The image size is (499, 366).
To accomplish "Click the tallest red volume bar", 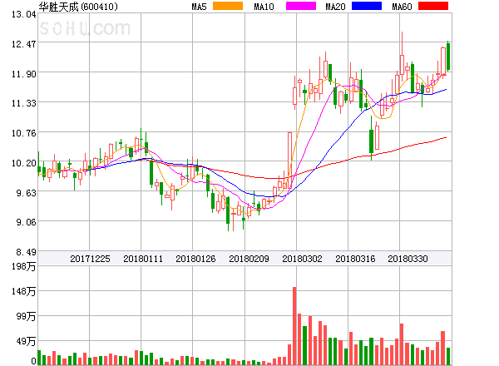I will (294, 326).
